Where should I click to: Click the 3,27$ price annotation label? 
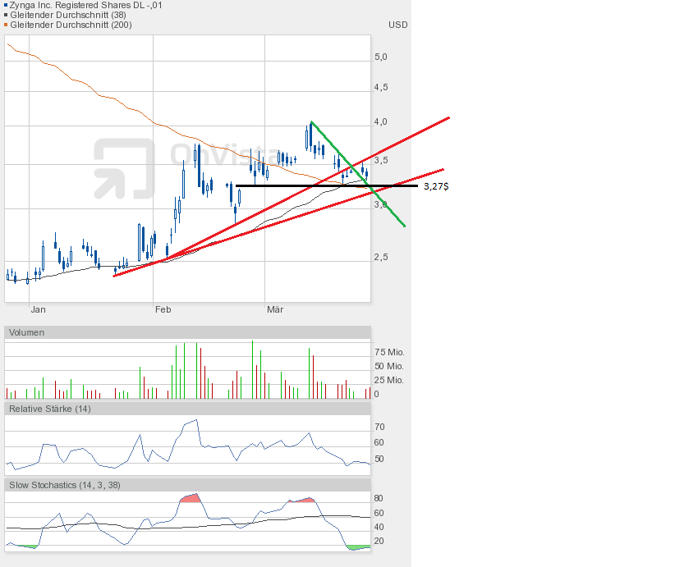(436, 186)
